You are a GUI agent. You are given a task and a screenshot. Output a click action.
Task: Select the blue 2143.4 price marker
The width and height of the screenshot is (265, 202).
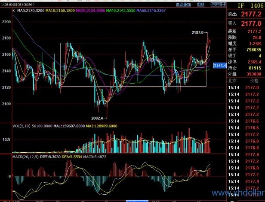[x=219, y=66]
